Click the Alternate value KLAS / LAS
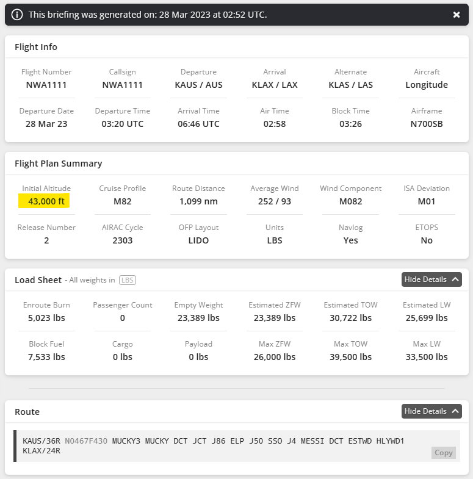Image resolution: width=473 pixels, height=479 pixels. 350,85
